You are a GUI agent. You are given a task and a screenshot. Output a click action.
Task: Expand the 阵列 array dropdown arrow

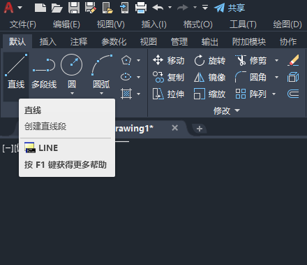point(274,94)
